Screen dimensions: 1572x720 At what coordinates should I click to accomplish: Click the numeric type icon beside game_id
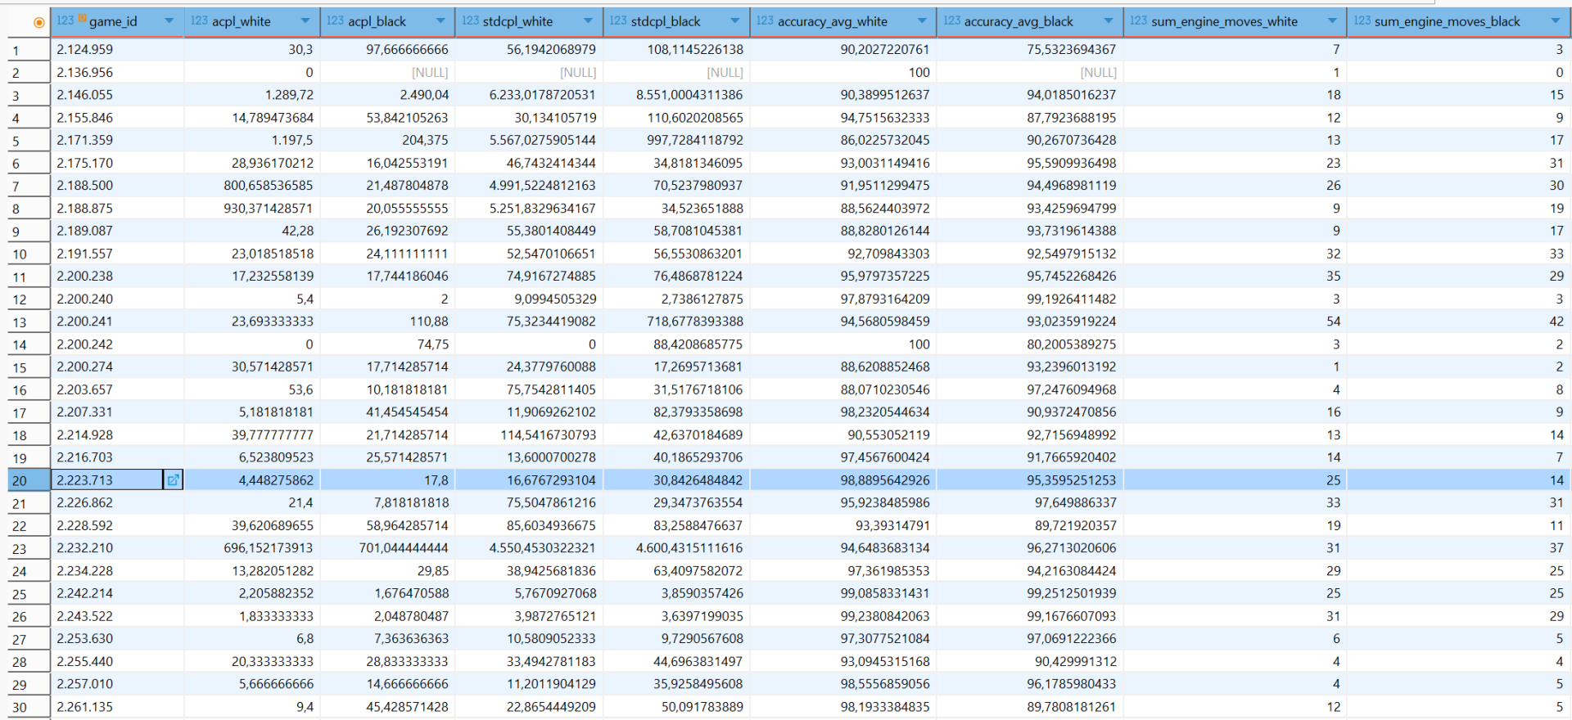[x=65, y=20]
